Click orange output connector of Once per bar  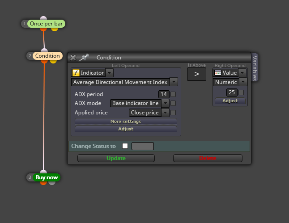click(43, 29)
